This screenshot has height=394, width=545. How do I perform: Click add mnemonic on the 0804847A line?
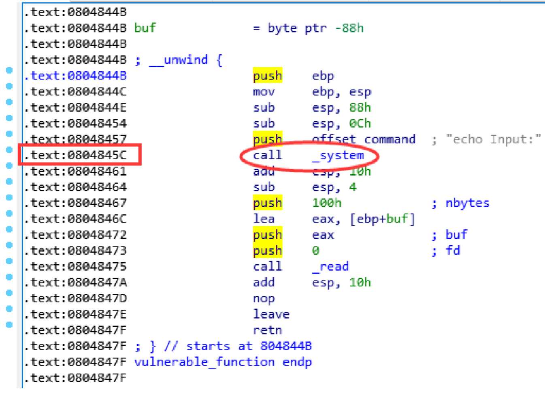coord(264,282)
